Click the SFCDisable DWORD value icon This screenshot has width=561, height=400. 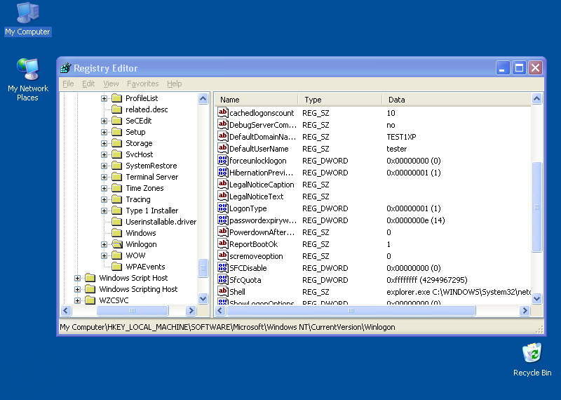pos(223,268)
